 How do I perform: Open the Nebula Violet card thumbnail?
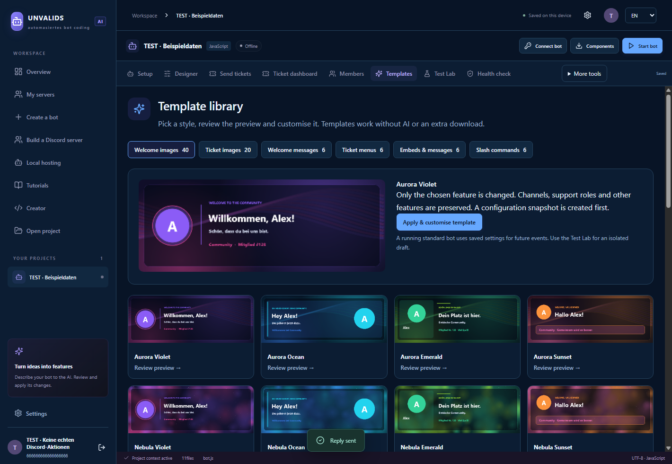[x=191, y=410]
